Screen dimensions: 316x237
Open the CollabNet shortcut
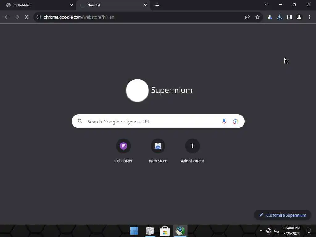[123, 151]
